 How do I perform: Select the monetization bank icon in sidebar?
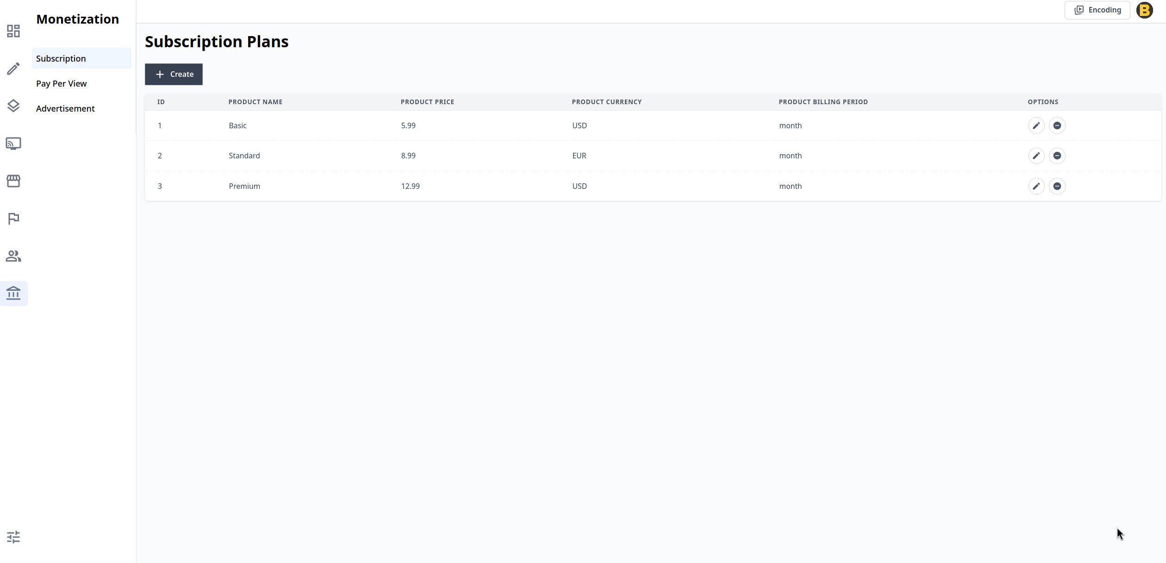[13, 294]
